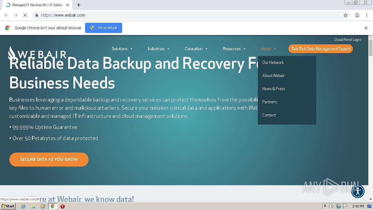This screenshot has height=210, width=373.
Task: Expand the Solutions dropdown menu
Action: 122,49
